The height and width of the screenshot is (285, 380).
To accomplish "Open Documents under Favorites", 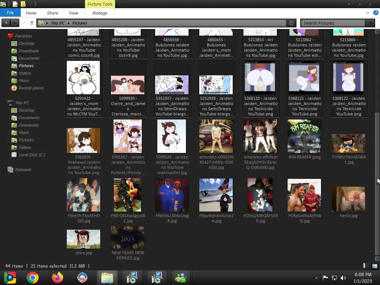I will coord(29,58).
